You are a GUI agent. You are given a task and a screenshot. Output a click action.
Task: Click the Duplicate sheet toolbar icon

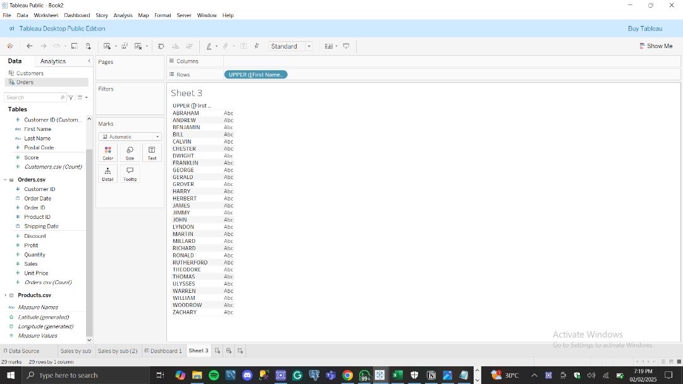125,46
